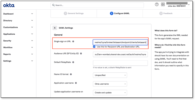
Task: Open the Application username dropdown
Action: pyautogui.click(x=110, y=84)
